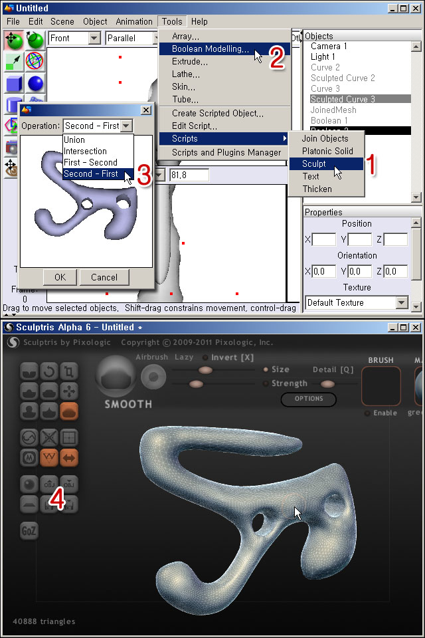Image resolution: width=425 pixels, height=638 pixels.
Task: Select the Scale brush in Sculptris
Action: coord(69,372)
